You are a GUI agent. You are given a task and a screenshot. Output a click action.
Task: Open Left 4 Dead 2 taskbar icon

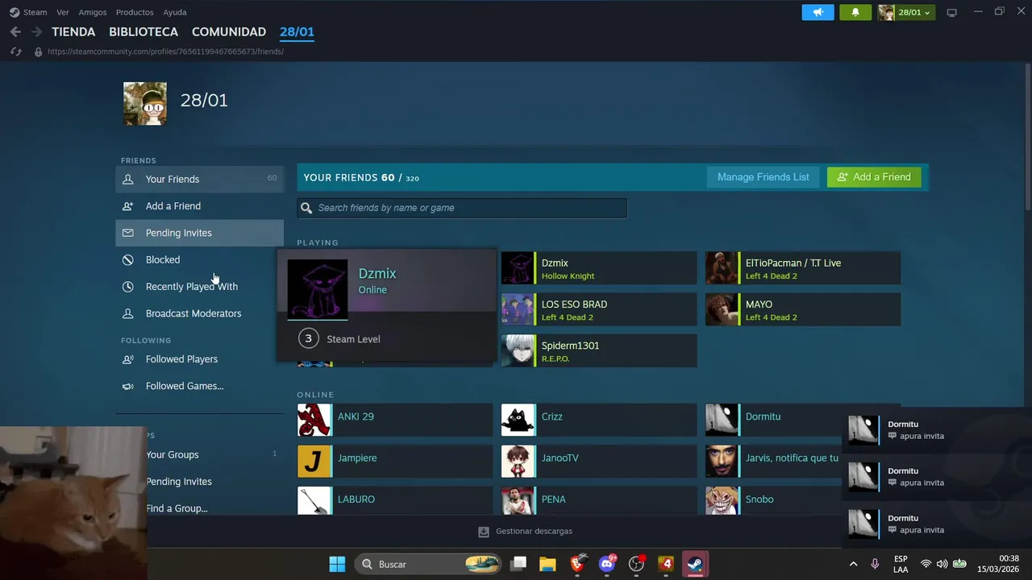[666, 564]
